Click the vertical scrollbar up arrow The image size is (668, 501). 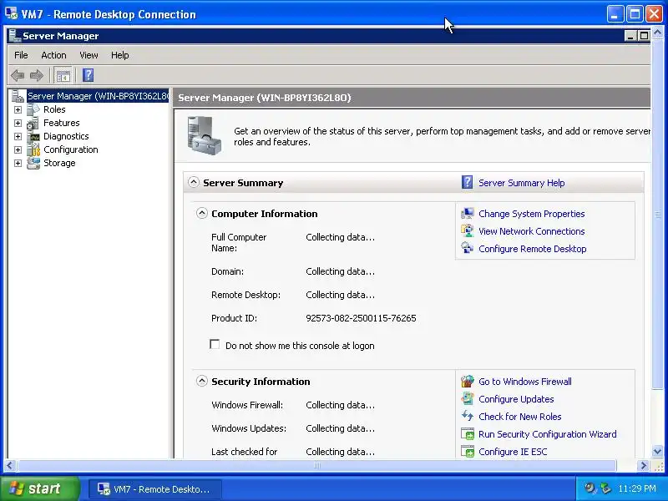[x=657, y=33]
